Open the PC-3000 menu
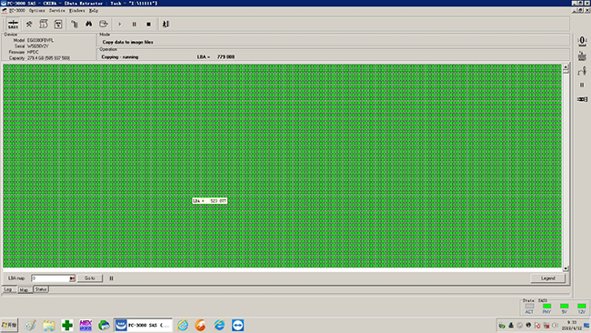The image size is (591, 333). coord(17,11)
